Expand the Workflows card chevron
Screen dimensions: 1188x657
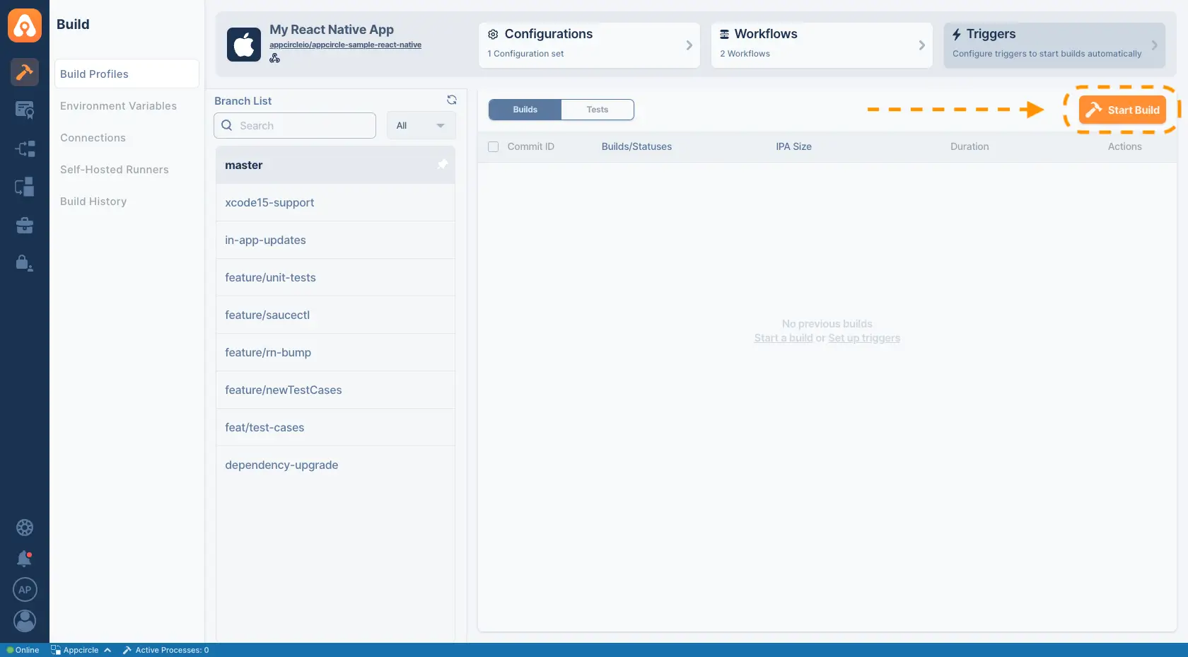pos(922,45)
